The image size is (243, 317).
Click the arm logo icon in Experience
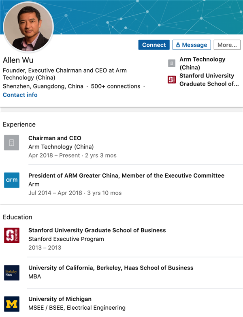pos(12,180)
